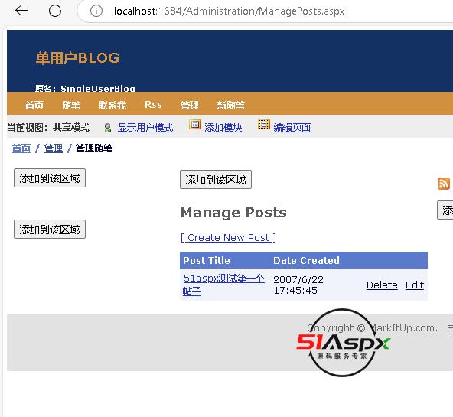453x417 pixels.
Task: Select 联系我 menu item
Action: (112, 105)
